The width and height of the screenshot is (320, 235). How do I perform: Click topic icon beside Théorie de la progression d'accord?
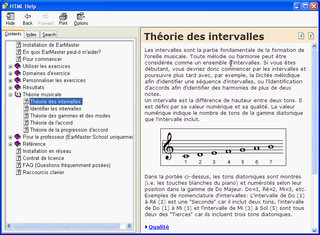coord(26,130)
